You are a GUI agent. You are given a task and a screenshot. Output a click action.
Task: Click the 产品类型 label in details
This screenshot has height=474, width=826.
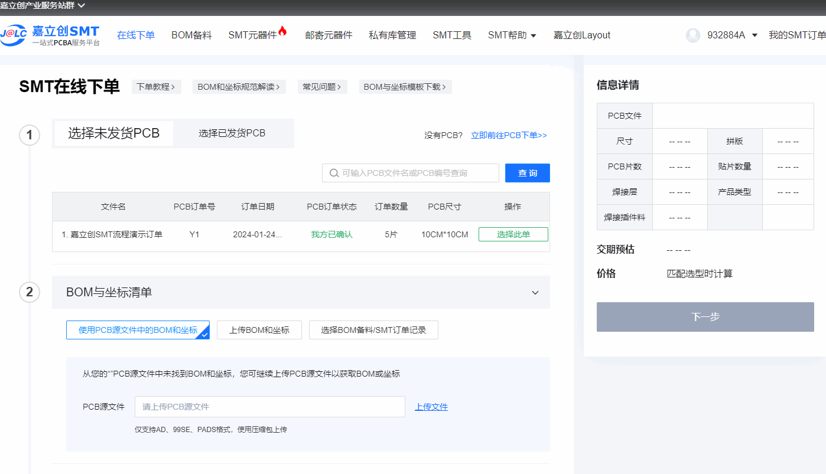point(734,192)
